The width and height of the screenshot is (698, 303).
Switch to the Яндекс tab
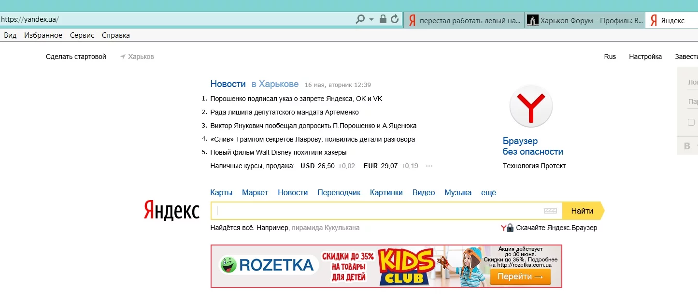click(671, 20)
